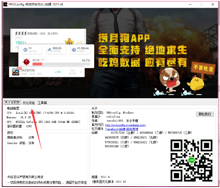Open the 新浪微博 social link
This screenshot has width=220, height=188.
coord(132,129)
